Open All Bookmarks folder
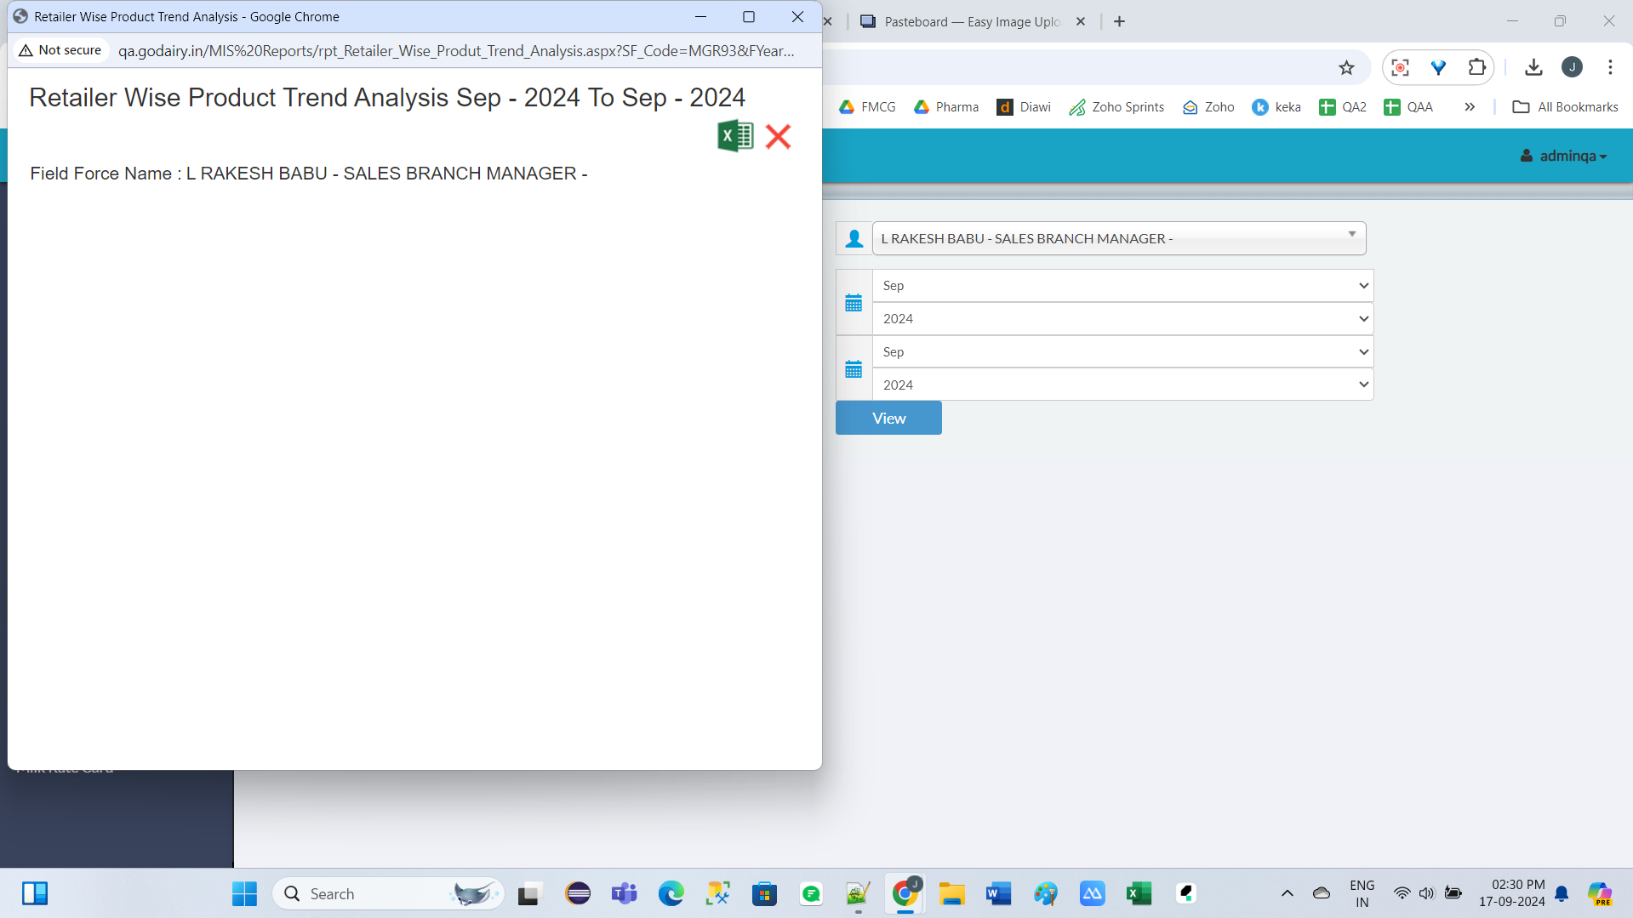This screenshot has width=1633, height=918. [x=1565, y=107]
